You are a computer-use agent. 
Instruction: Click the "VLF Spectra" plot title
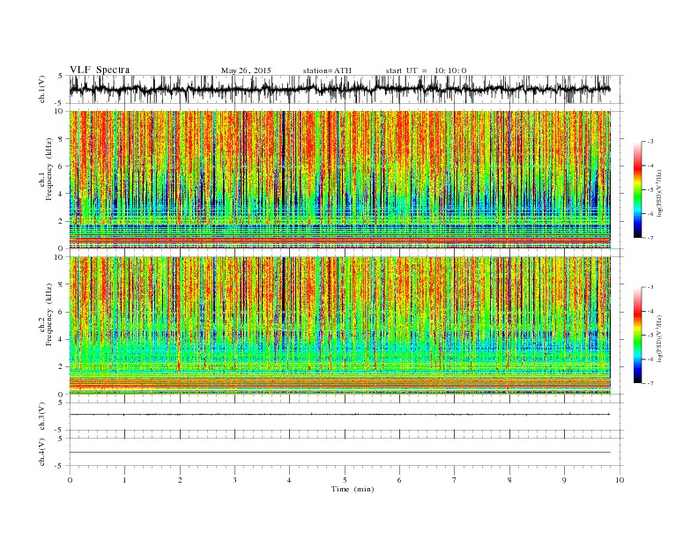(x=100, y=70)
